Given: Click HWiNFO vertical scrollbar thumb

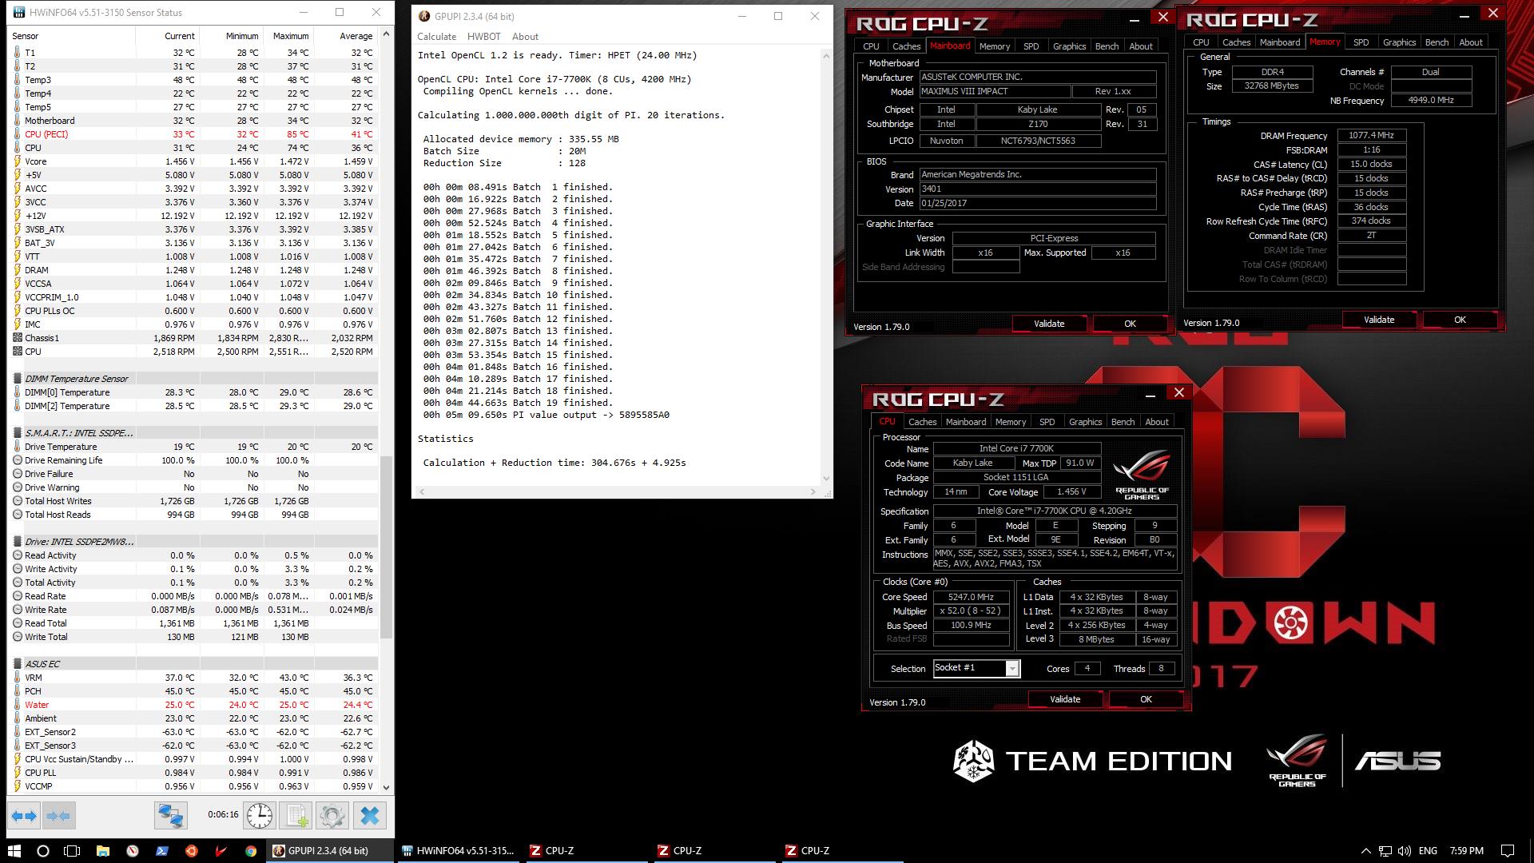Looking at the screenshot, I should click(387, 547).
